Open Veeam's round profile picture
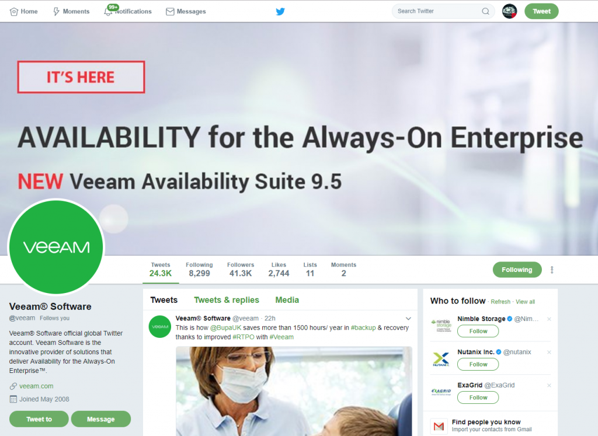The height and width of the screenshot is (436, 598). 56,247
